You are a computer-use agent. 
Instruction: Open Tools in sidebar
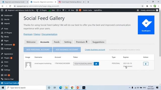point(6,66)
